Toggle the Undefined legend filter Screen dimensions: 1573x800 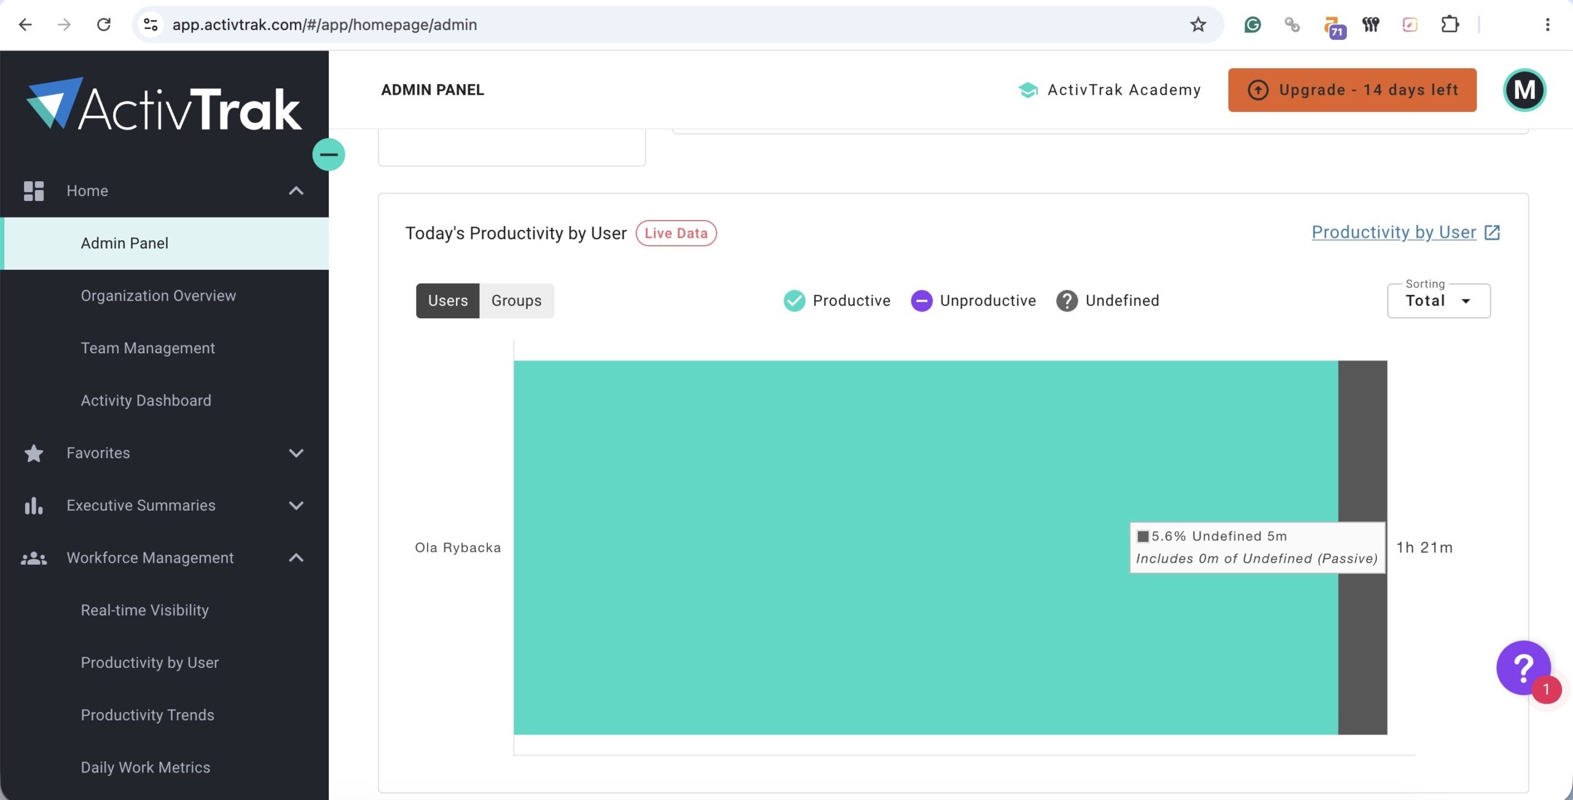click(1108, 301)
